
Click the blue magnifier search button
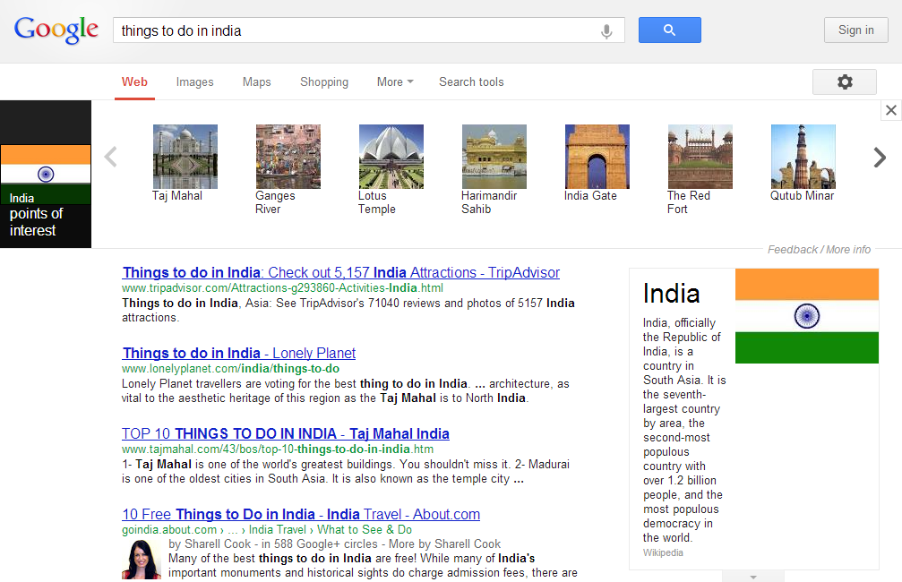(x=670, y=30)
